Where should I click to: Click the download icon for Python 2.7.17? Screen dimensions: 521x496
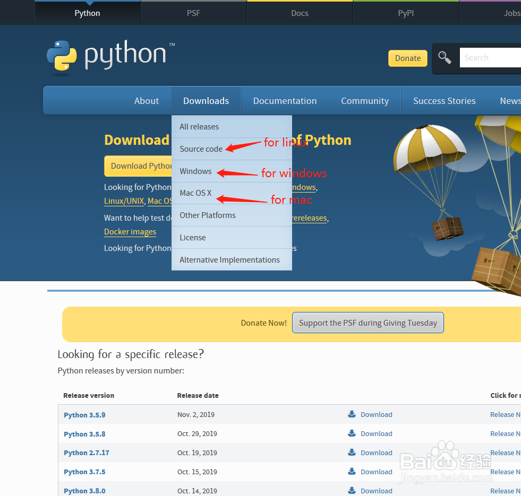352,452
